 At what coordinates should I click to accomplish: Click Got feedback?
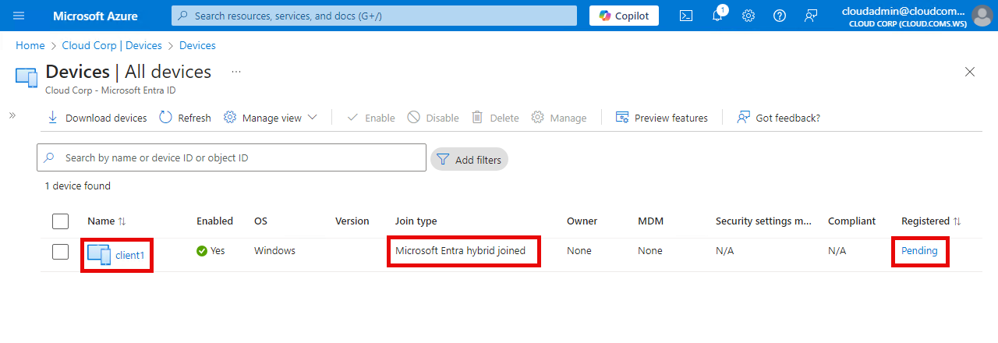pos(779,118)
